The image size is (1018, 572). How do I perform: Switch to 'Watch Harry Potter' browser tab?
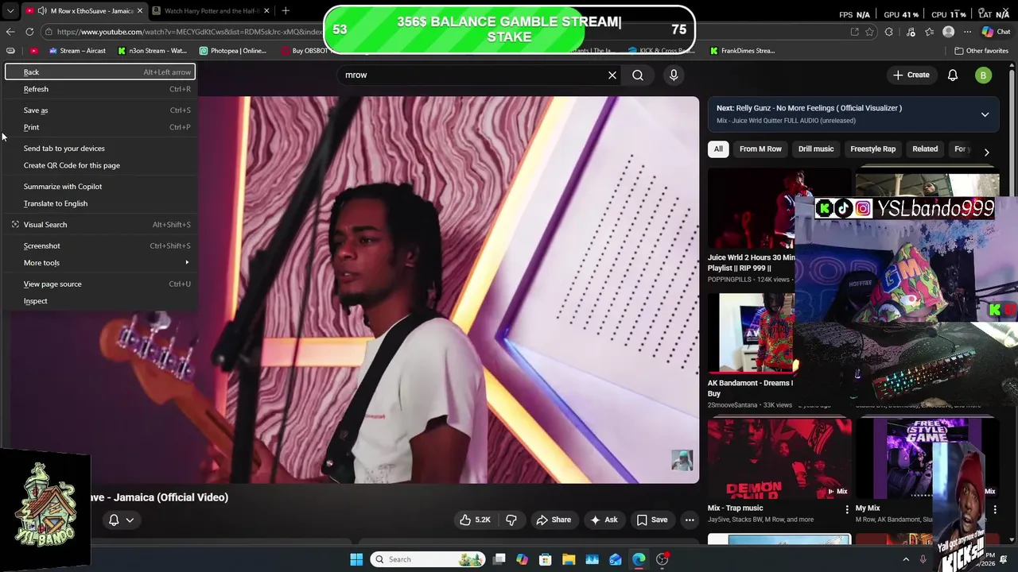pyautogui.click(x=210, y=11)
